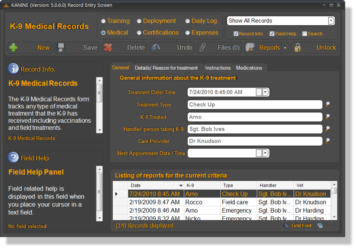
Task: Click Date column sort arrow
Action: coord(181,186)
